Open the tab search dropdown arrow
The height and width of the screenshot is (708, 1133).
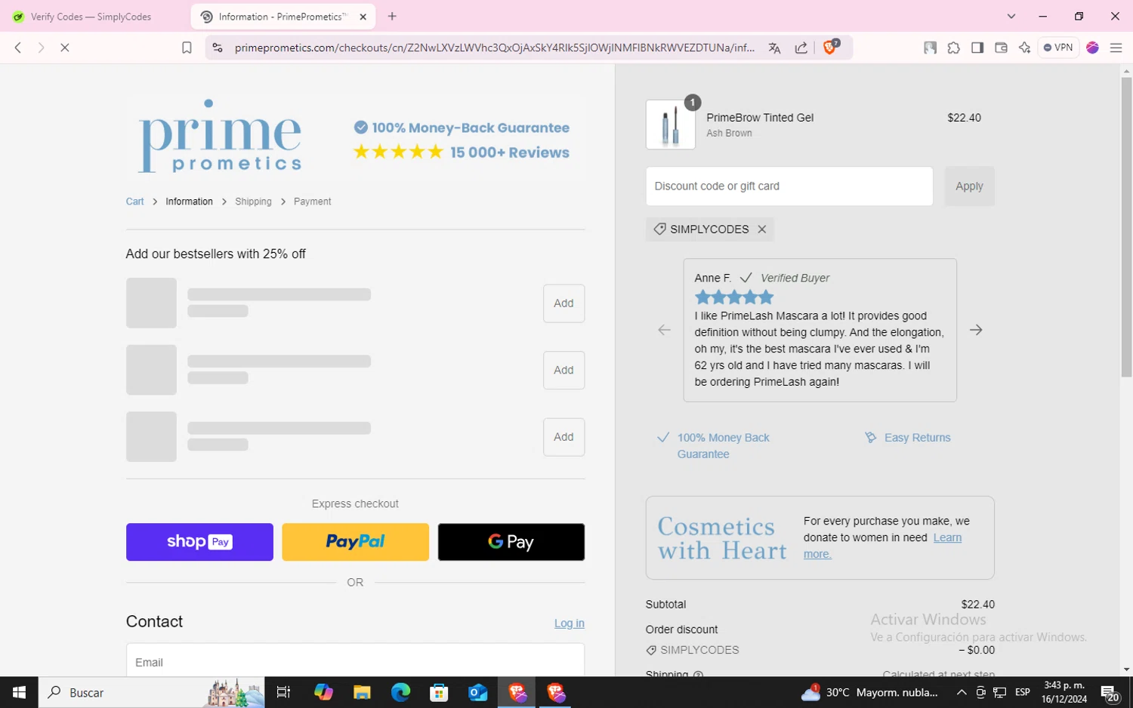tap(1011, 16)
